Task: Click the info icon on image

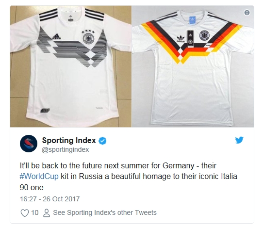Action: [x=247, y=13]
